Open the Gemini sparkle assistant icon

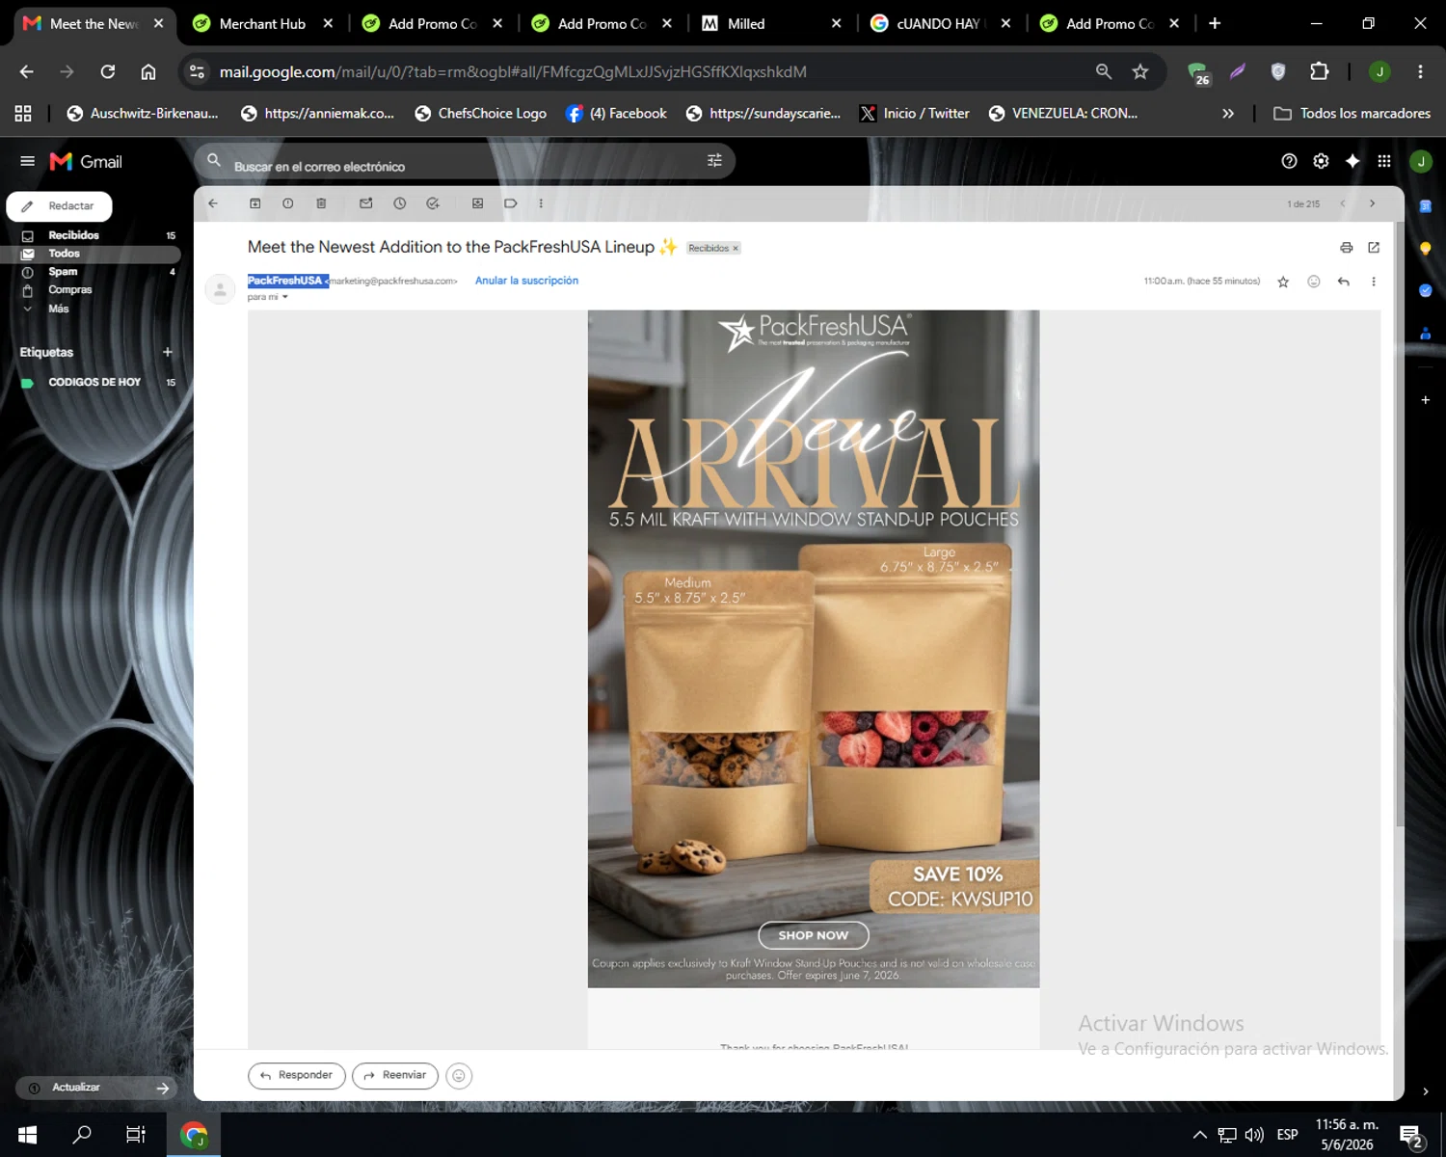coord(1352,161)
